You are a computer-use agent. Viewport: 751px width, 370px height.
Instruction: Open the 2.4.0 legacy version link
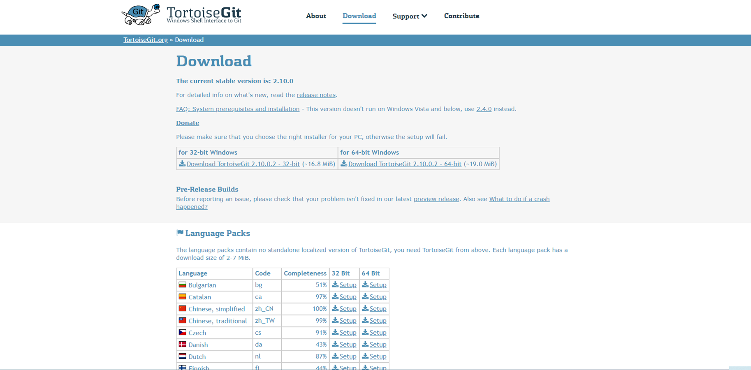(484, 109)
